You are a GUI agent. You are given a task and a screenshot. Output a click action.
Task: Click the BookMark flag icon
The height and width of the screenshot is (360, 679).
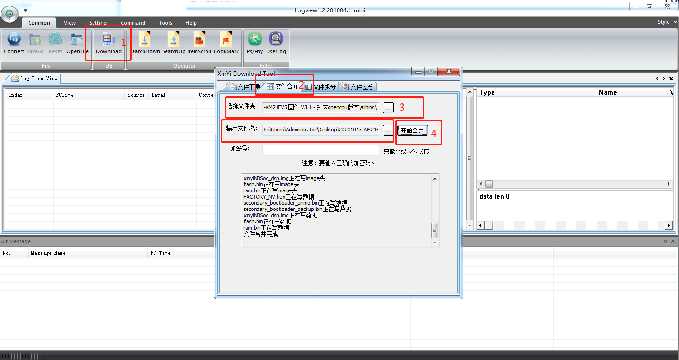click(x=226, y=43)
